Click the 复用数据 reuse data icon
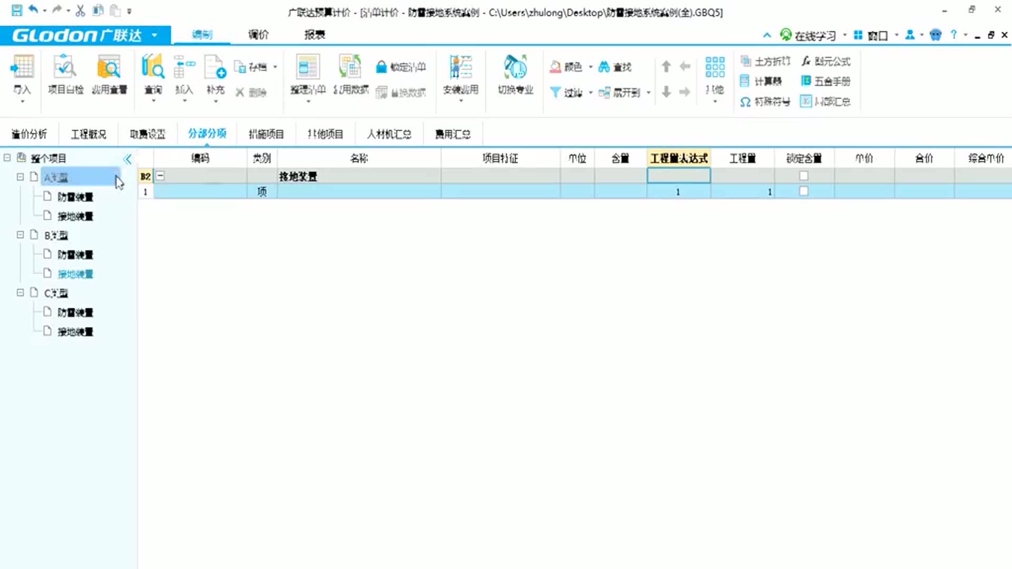This screenshot has width=1012, height=569. point(351,67)
